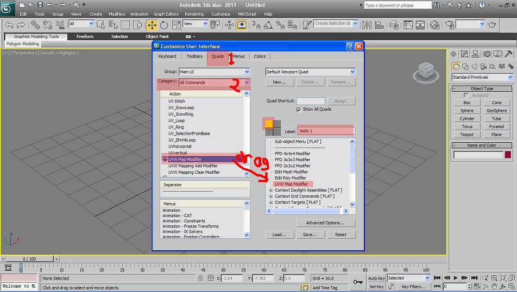Select the Lights category icon

click(475, 67)
